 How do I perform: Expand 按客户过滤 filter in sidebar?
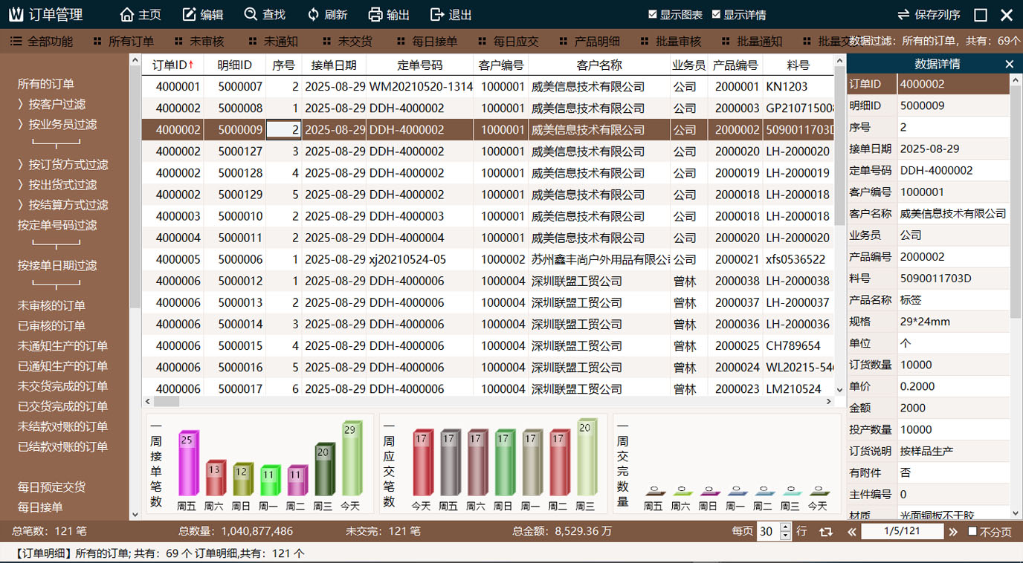point(52,105)
